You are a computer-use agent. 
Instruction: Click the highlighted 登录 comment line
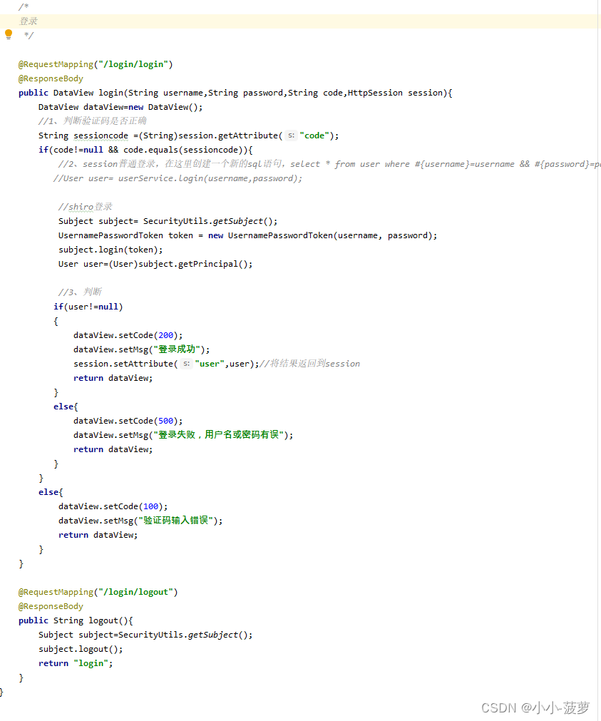[x=29, y=21]
